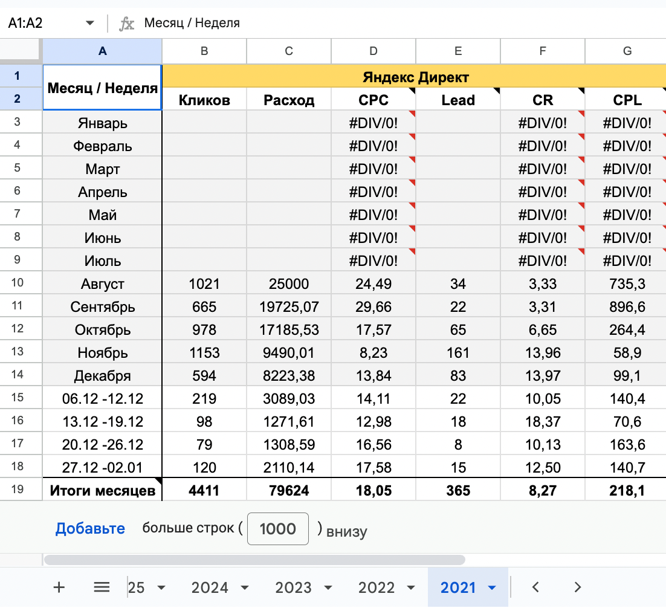Viewport: 666px width, 608px height.
Task: Open the name box dropdown arrow
Action: [90, 24]
